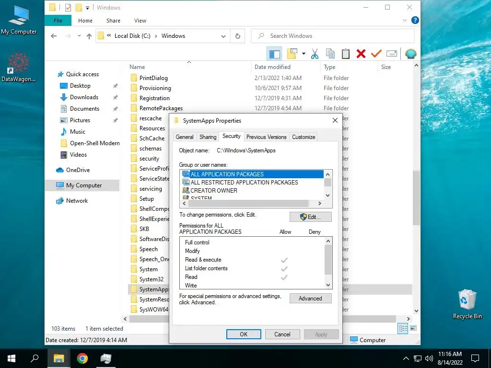The image size is (491, 368).
Task: Click the volume speaker tray icon
Action: point(429,358)
